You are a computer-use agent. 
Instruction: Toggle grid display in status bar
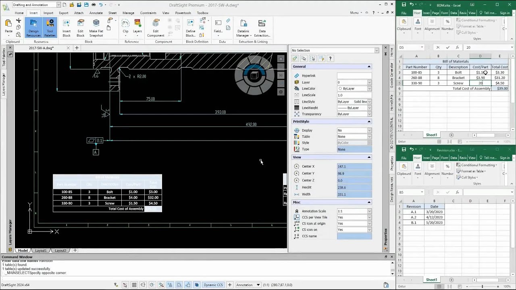[134, 285]
